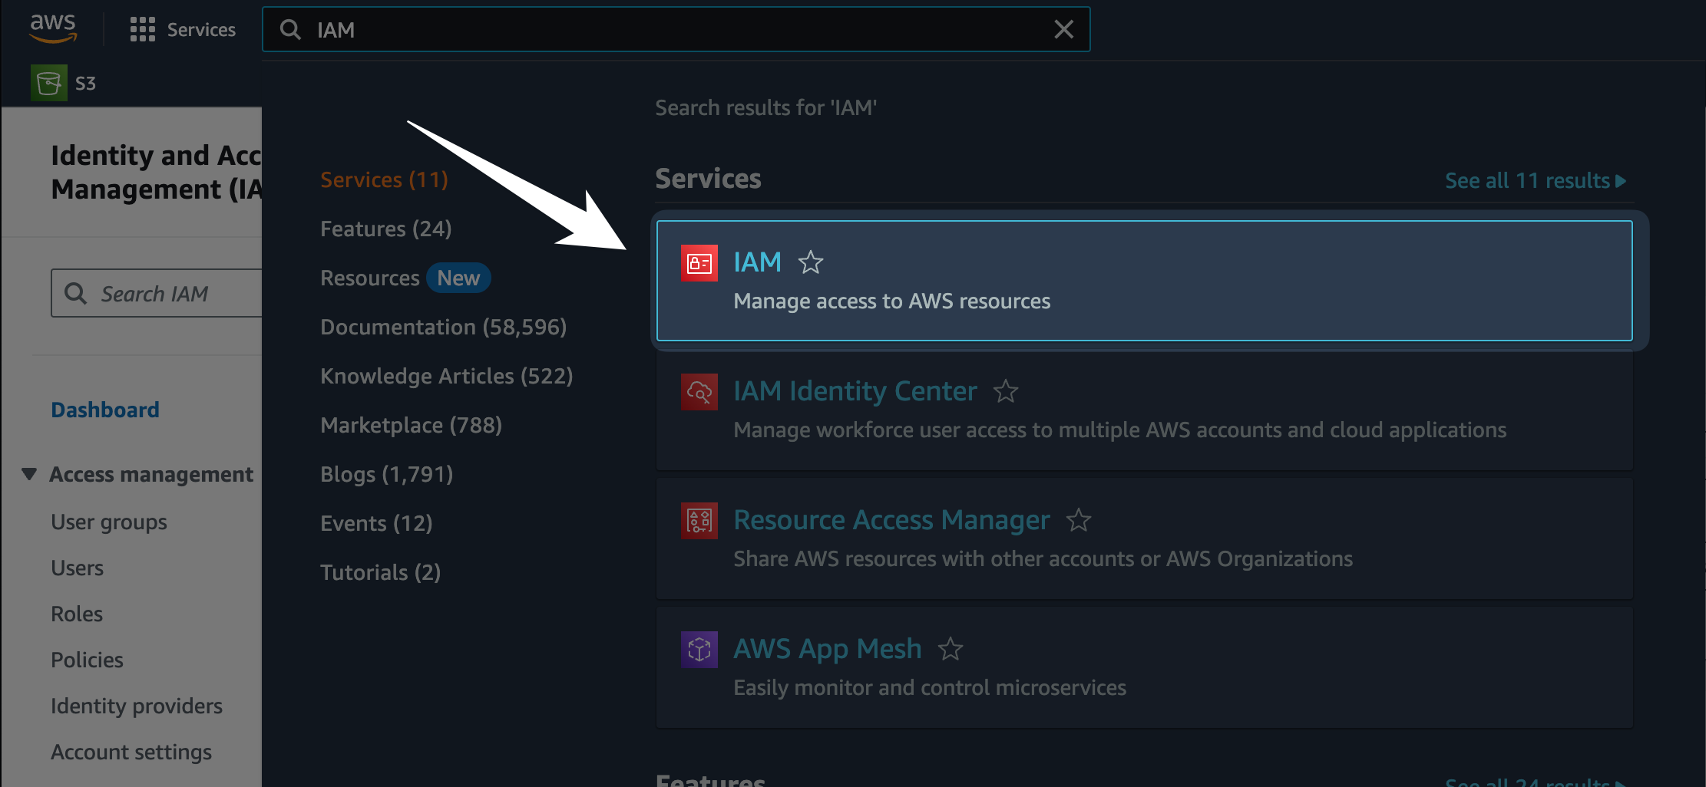Toggle favorite star for AWS App Mesh

click(950, 650)
